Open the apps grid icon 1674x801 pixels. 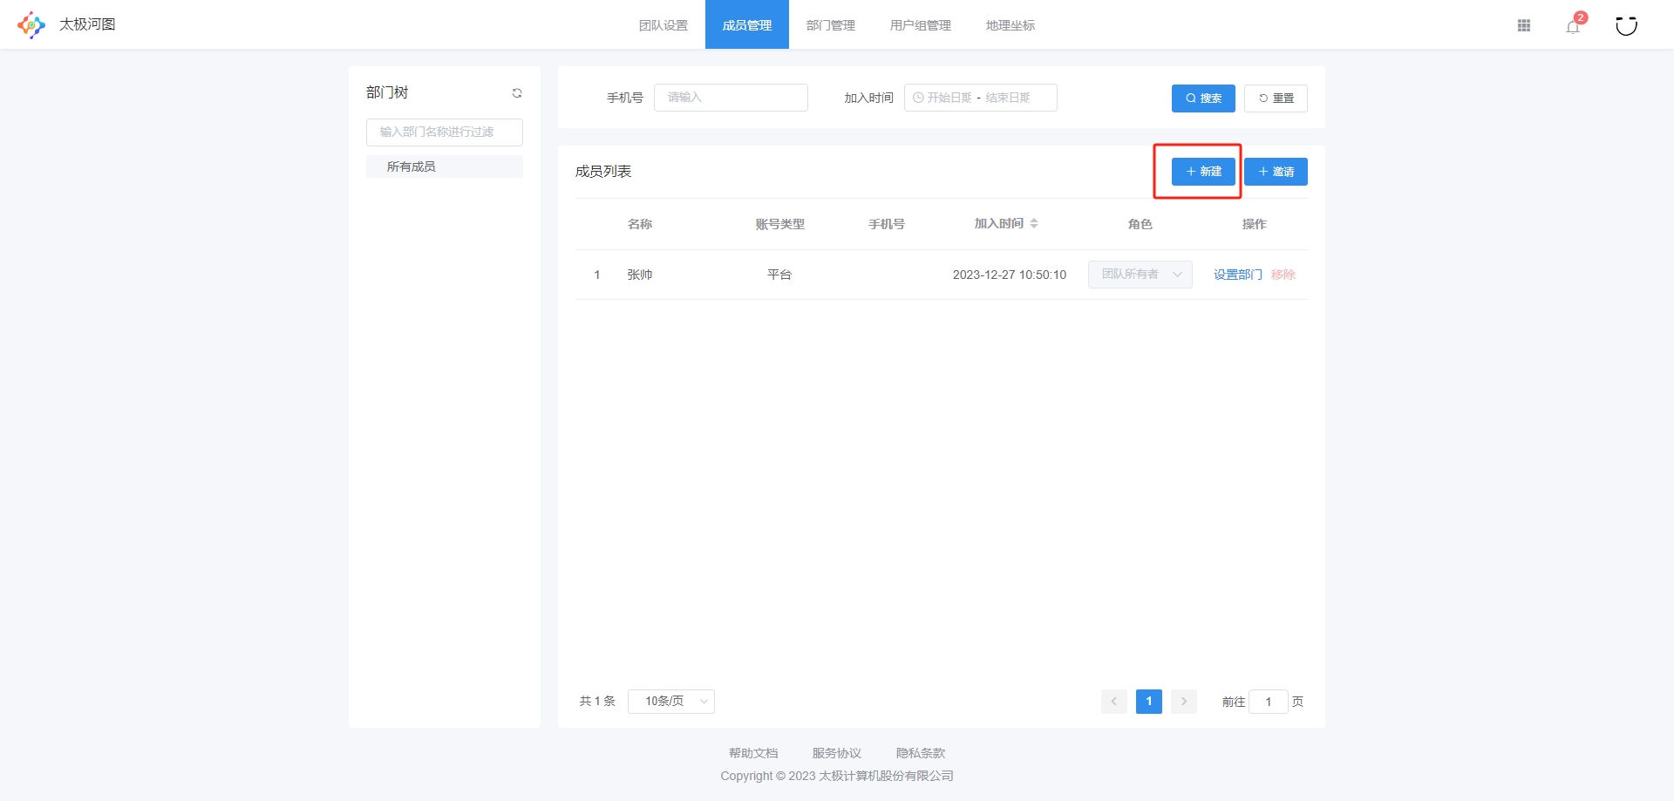click(x=1524, y=25)
